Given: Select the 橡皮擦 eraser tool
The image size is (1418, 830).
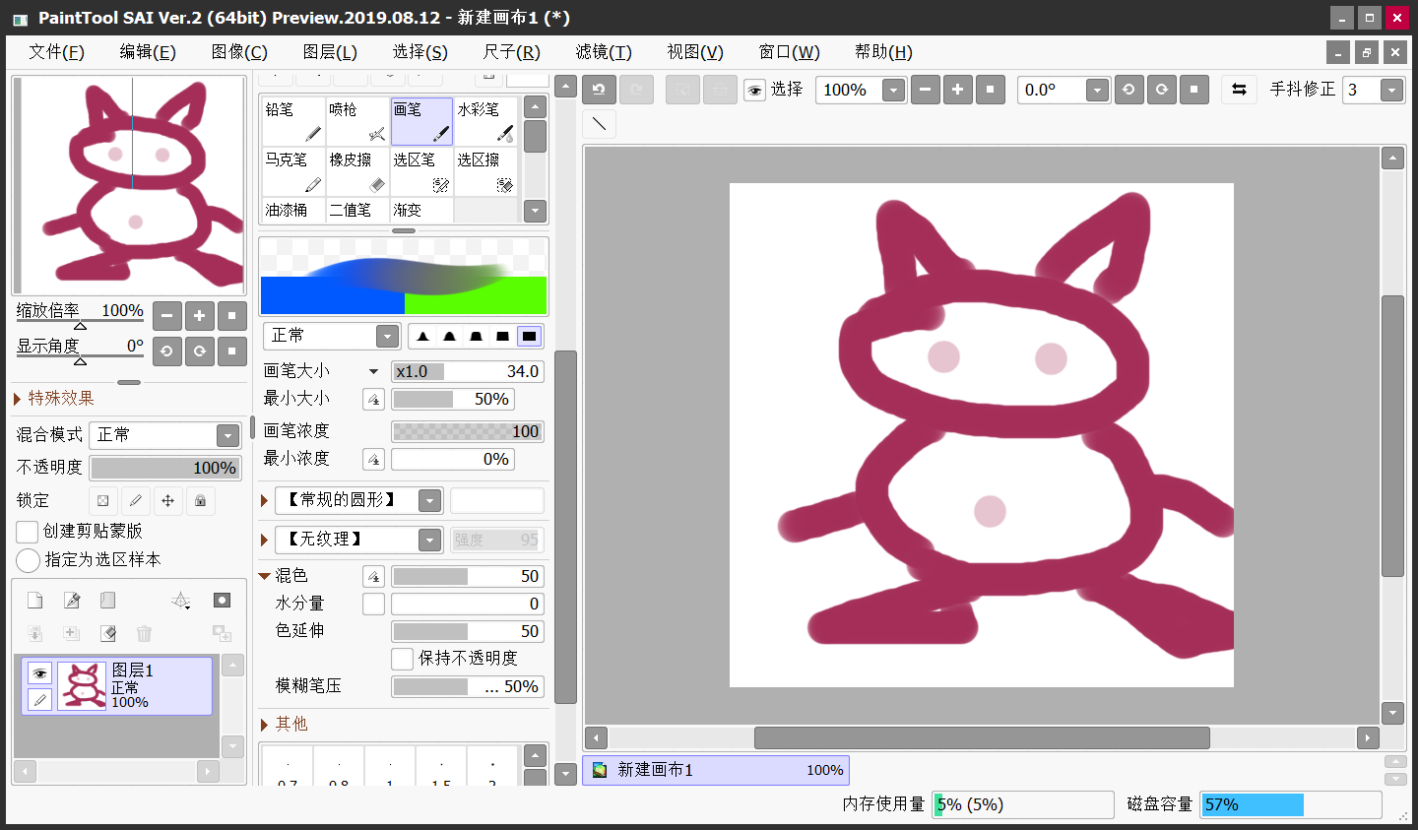Looking at the screenshot, I should [x=357, y=171].
